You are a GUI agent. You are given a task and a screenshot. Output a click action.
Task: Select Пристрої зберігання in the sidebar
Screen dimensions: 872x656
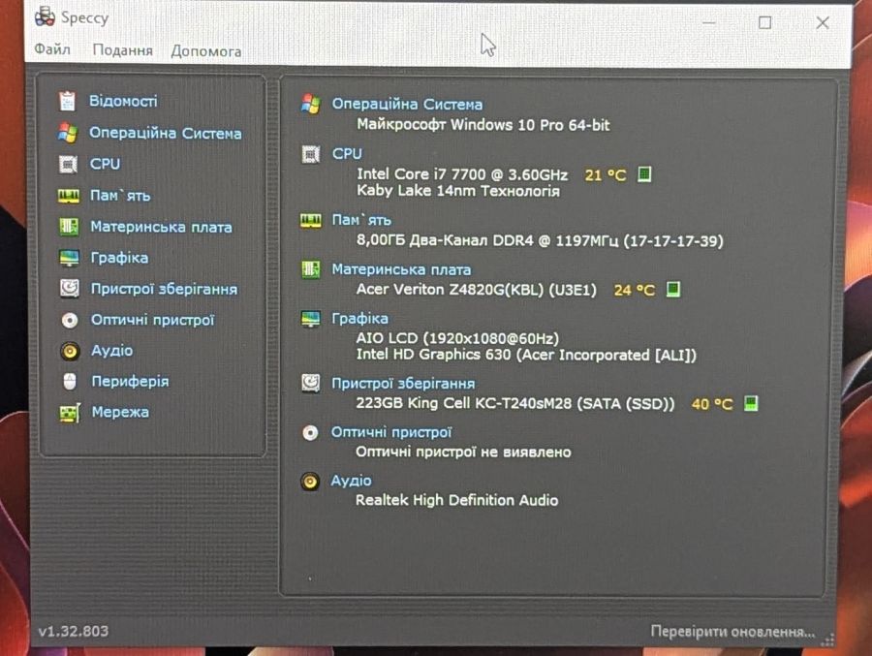[164, 290]
